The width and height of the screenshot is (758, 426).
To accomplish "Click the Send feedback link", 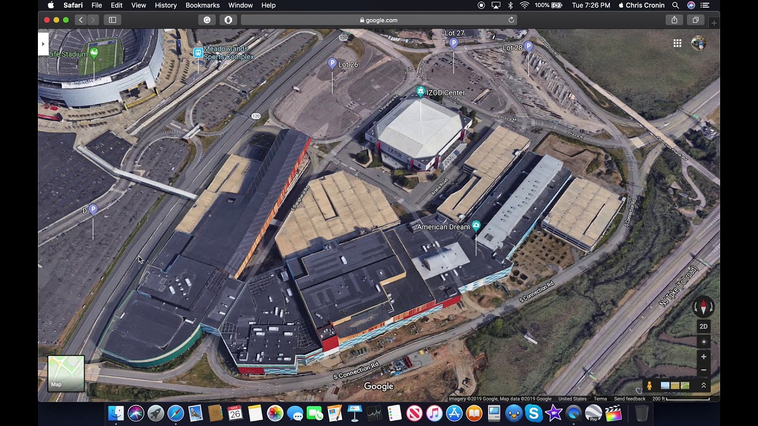I will click(629, 399).
